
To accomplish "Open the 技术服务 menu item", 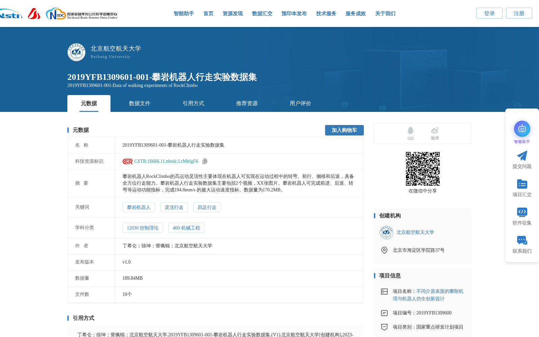I will 326,13.
